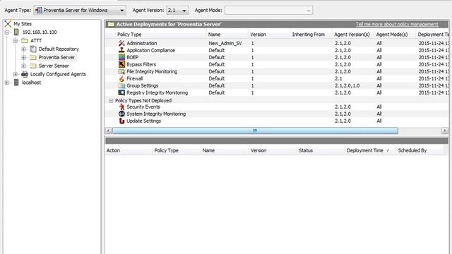Click the BOEP policy icon

(121, 57)
